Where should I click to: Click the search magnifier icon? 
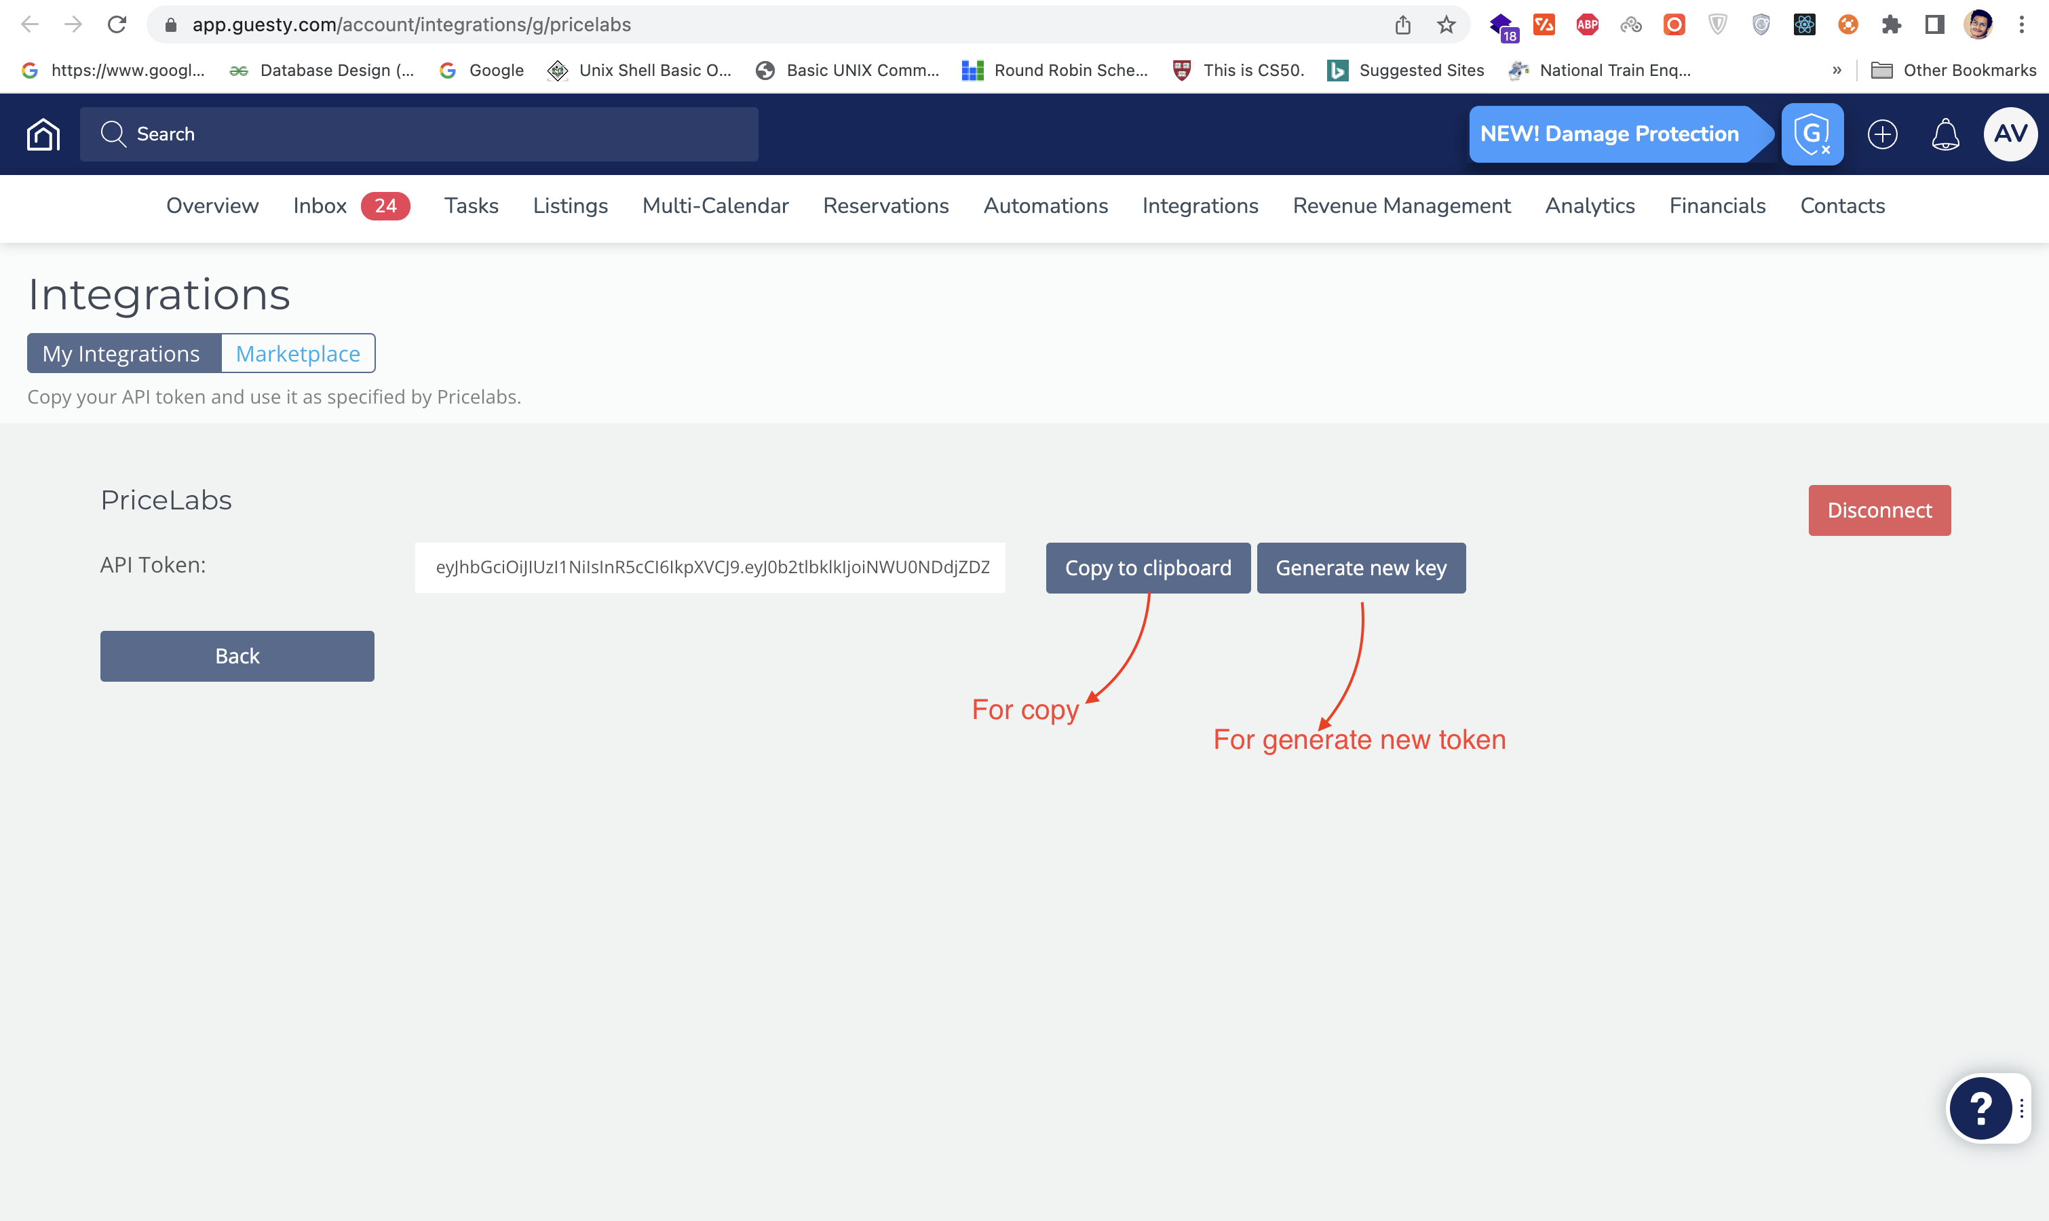coord(113,134)
